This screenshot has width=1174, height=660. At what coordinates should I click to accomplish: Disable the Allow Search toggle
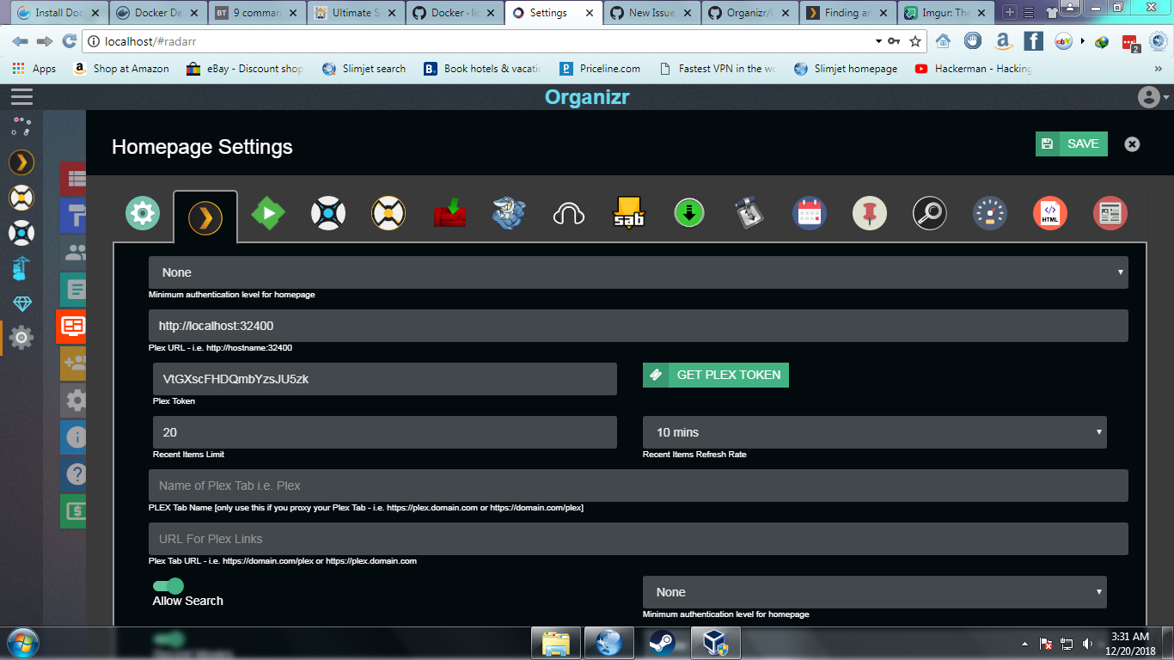(168, 586)
